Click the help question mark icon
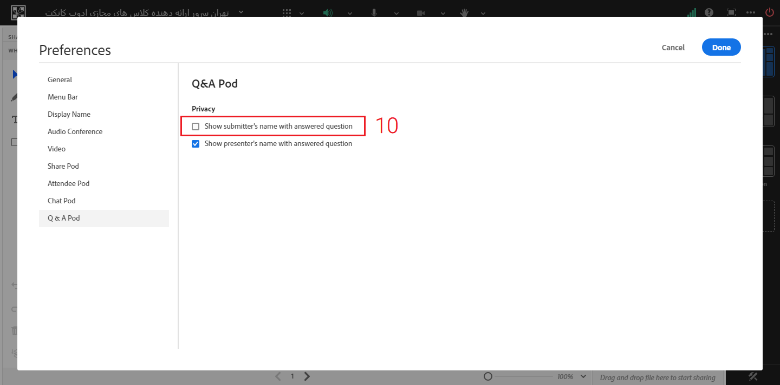The image size is (780, 385). [709, 12]
